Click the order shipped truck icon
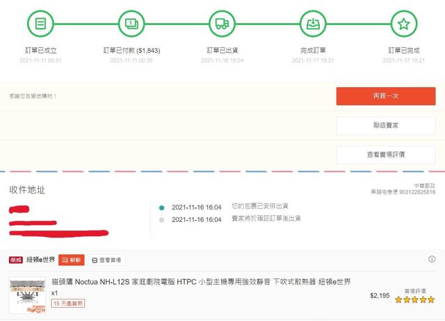 [222, 24]
